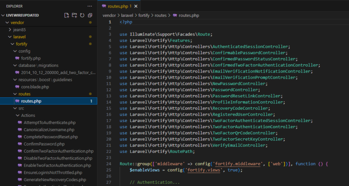Viewport: 349px width, 186px height.
Task: Refresh the Explorer file tree
Action: 82,15
